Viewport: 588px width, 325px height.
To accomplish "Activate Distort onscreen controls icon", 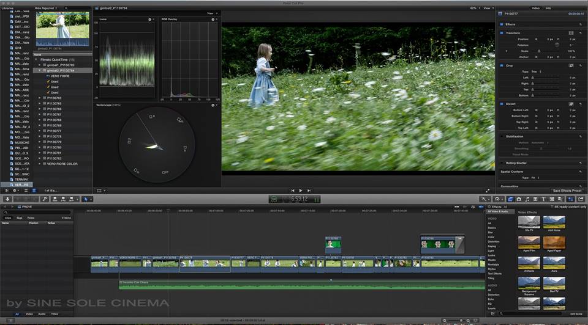I will (571, 104).
